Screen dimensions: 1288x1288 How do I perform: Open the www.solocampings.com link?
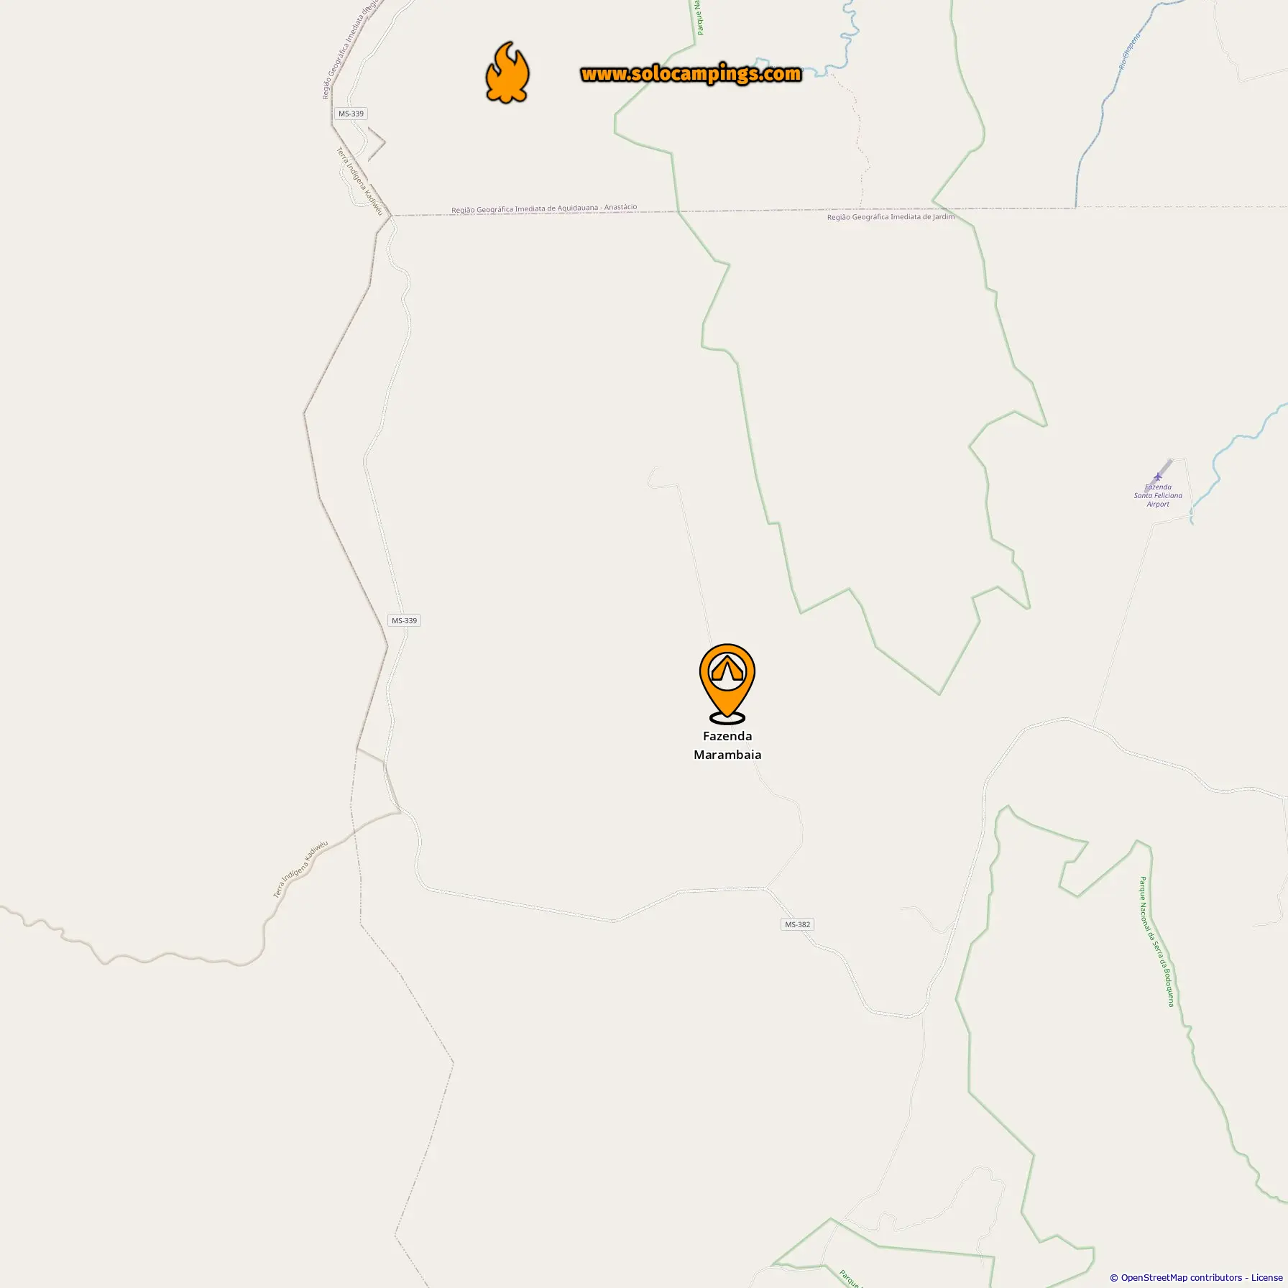coord(691,74)
